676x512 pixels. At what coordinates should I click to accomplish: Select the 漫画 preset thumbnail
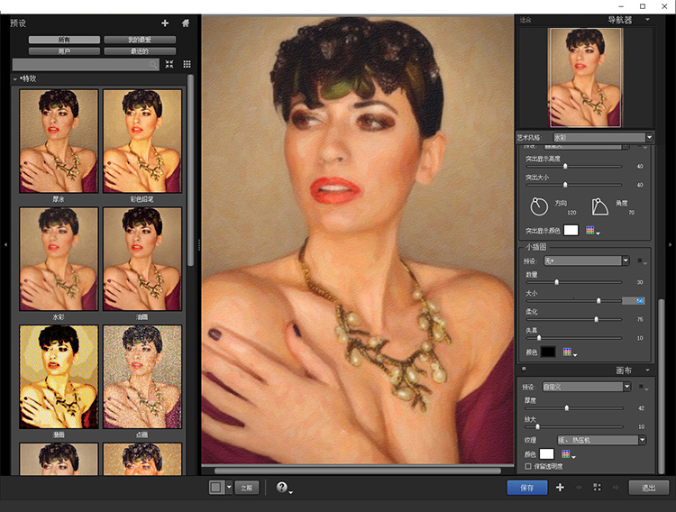59,377
